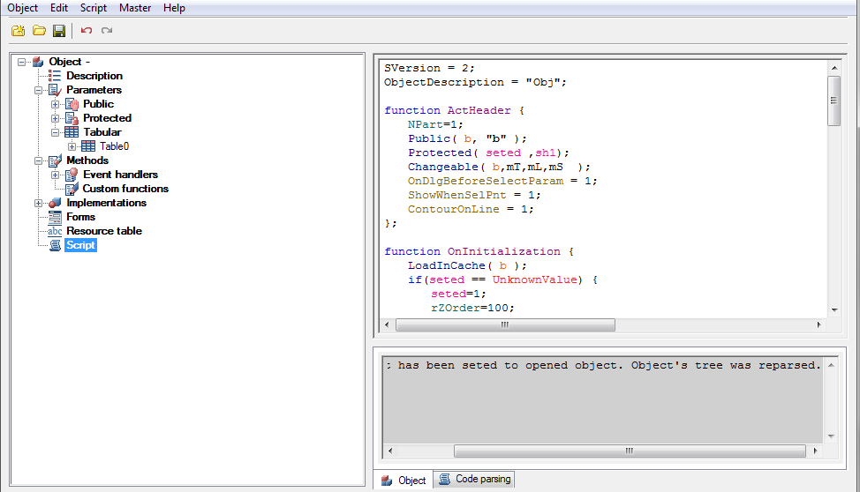The height and width of the screenshot is (492, 860).
Task: Switch to the Code parsing tab
Action: point(475,480)
